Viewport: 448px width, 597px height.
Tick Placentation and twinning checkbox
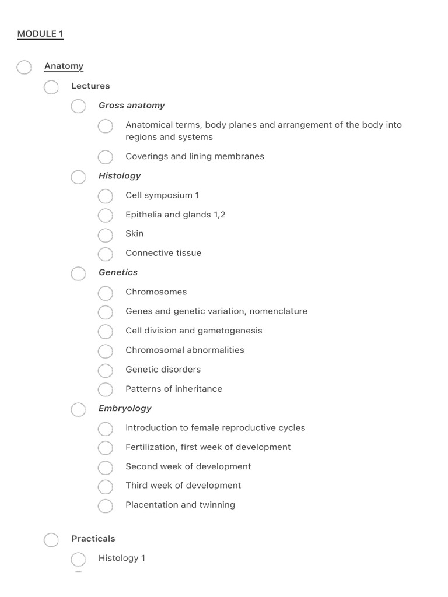pos(106,506)
